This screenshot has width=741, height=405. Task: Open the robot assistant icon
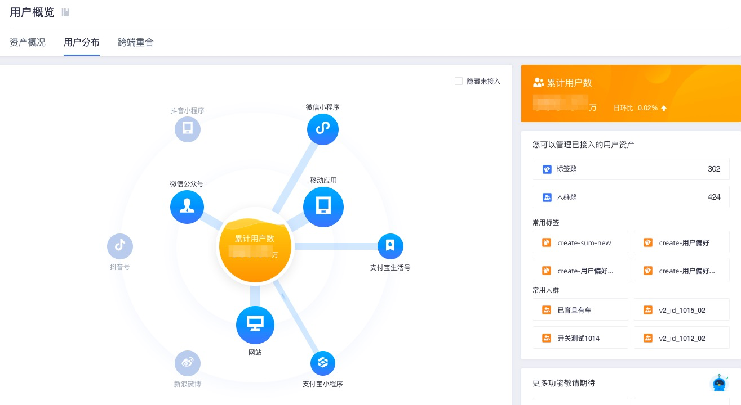719,383
